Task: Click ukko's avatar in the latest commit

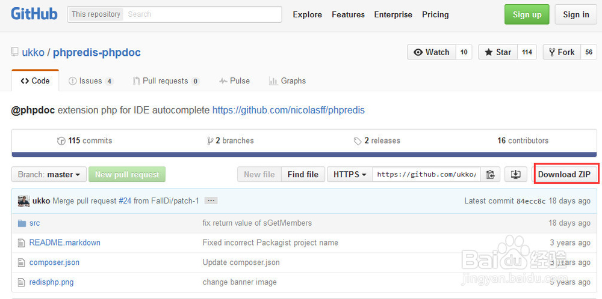Action: point(23,201)
